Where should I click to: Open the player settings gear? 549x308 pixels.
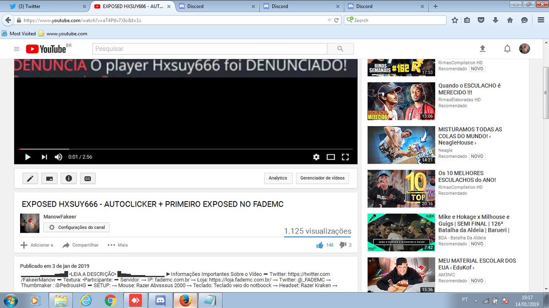[x=316, y=157]
